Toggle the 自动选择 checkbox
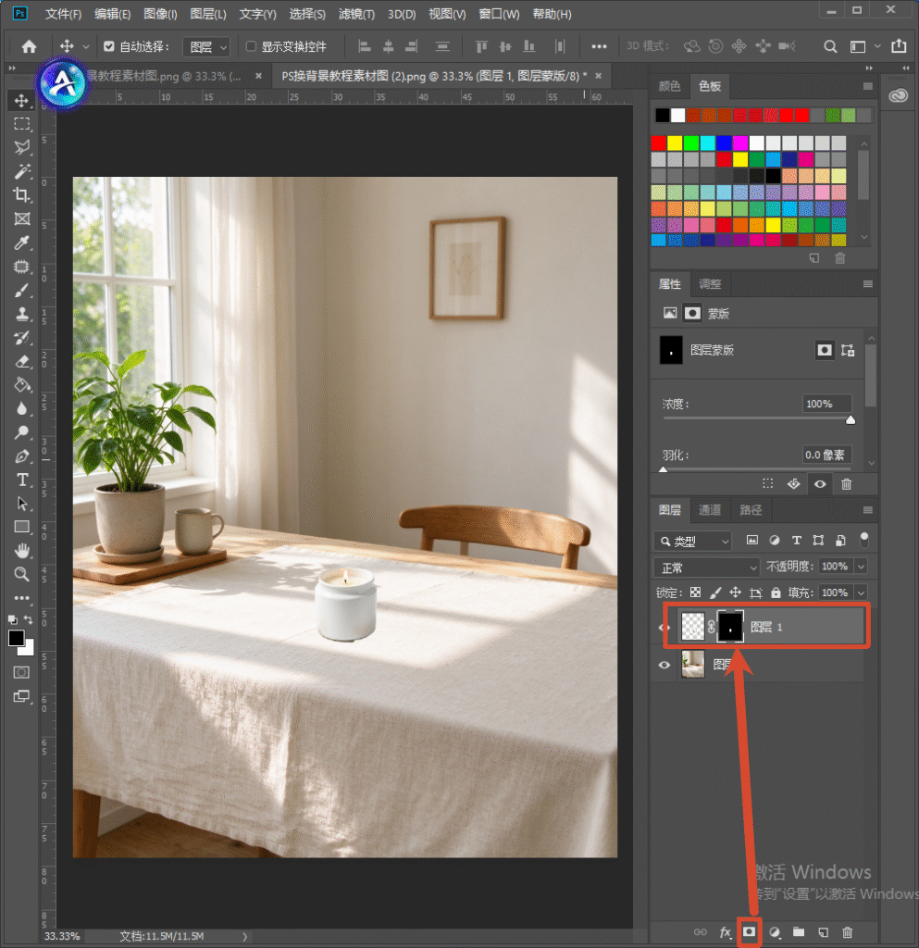This screenshot has height=948, width=919. point(109,46)
